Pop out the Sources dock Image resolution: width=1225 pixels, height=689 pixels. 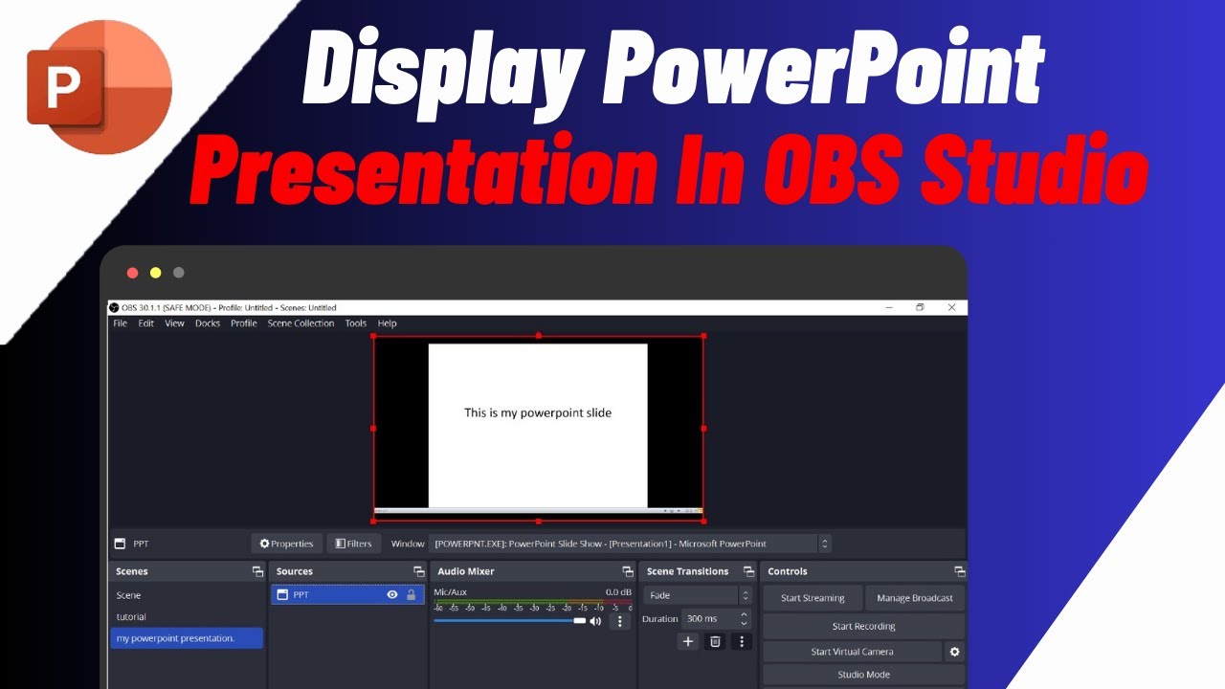[x=418, y=571]
